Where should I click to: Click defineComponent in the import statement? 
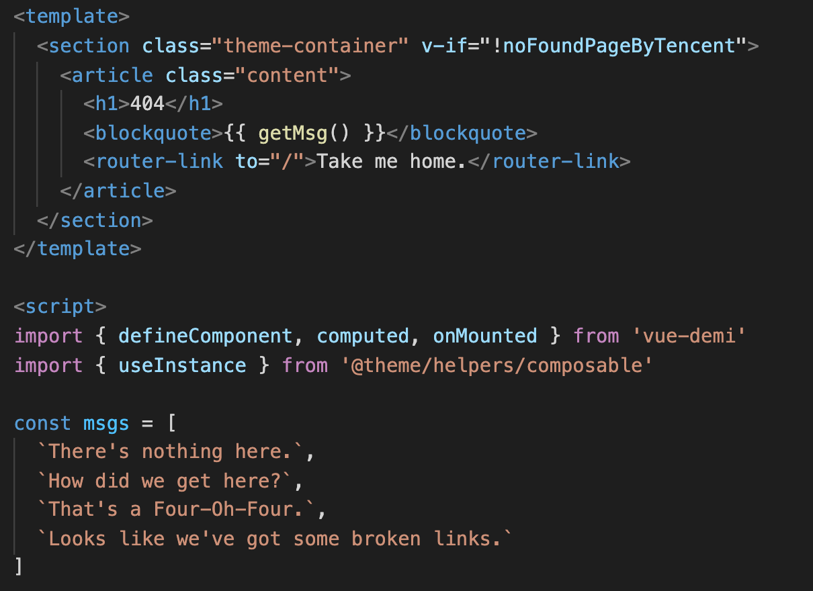(x=206, y=335)
